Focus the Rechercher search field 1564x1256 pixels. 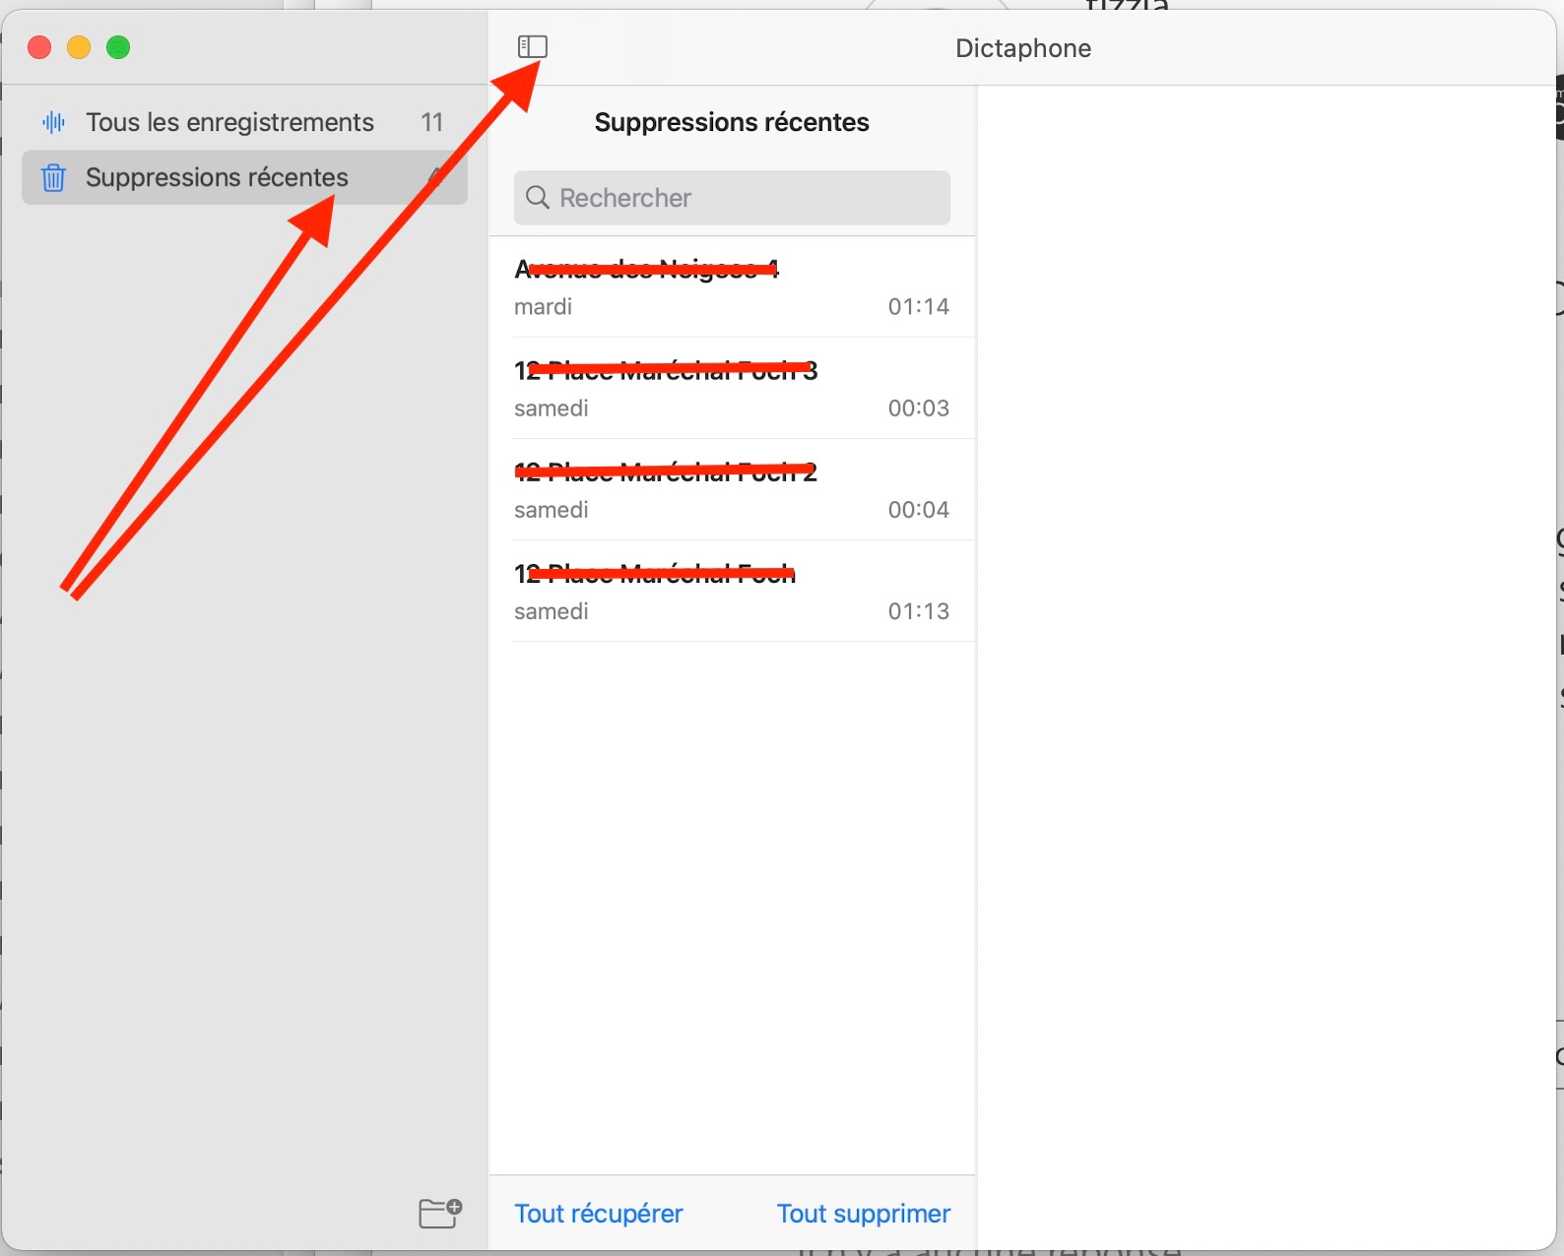click(732, 198)
